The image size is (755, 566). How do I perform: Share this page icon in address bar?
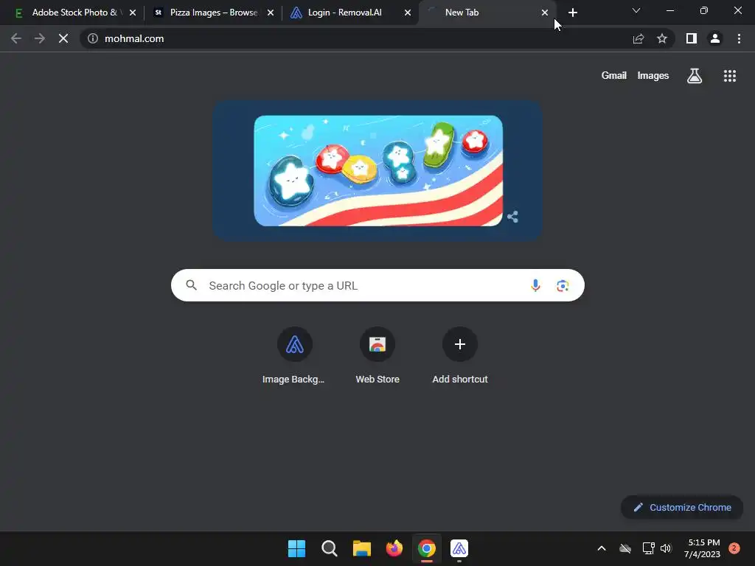coord(639,38)
